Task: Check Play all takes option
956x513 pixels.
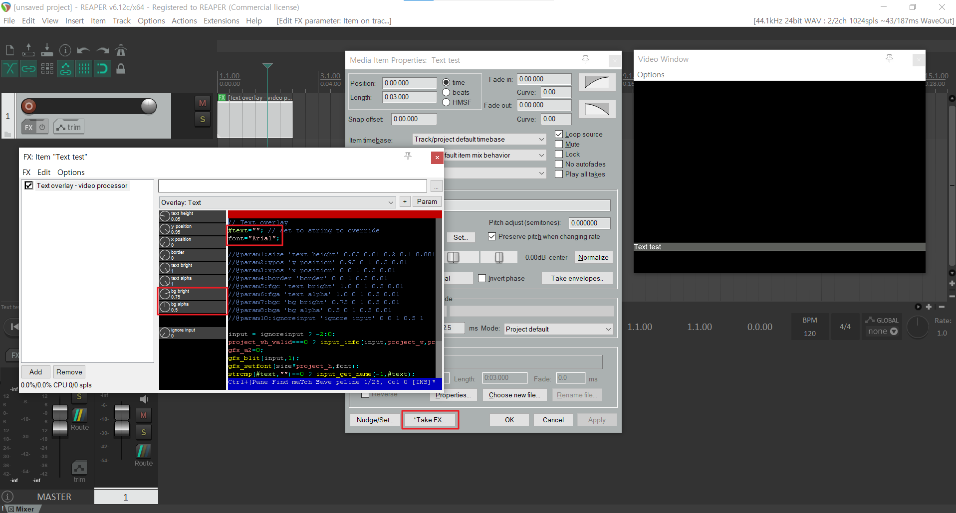Action: (559, 174)
